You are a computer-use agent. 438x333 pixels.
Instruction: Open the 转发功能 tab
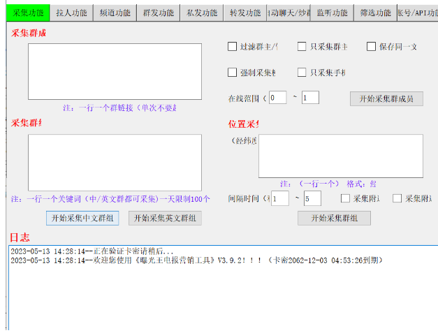click(244, 13)
